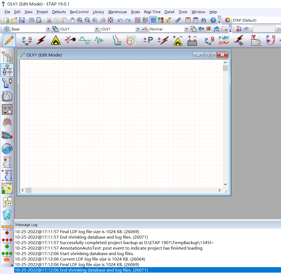Screen dimensions: 281x274
Task: Open an existing project file
Action: 14,20
